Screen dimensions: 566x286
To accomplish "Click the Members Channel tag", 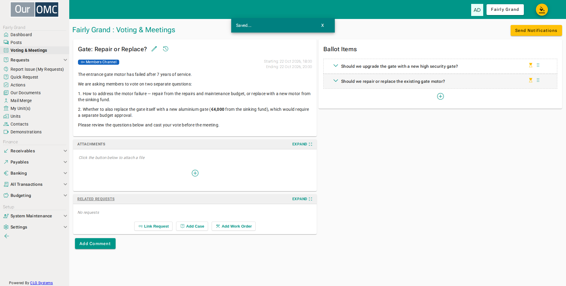I will 98,62.
